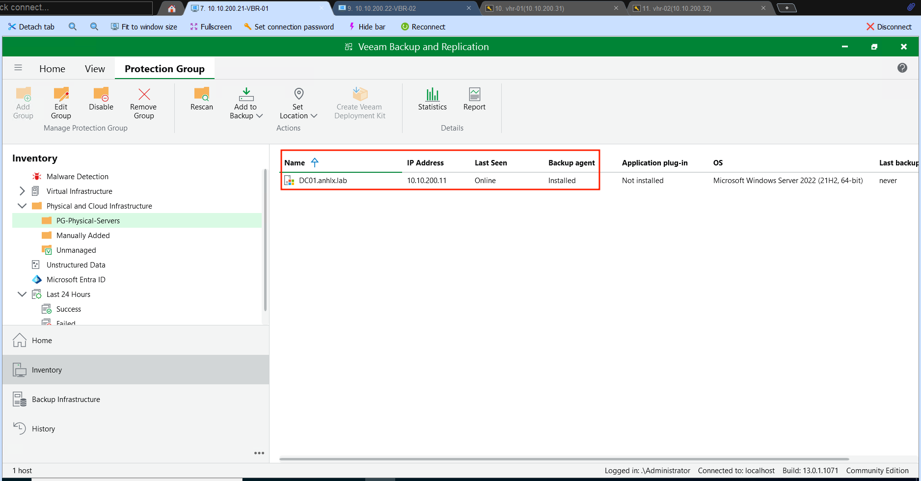Screen dimensions: 921x481
Task: Collapse the Physical and Cloud Infrastructure node
Action: (x=22, y=206)
